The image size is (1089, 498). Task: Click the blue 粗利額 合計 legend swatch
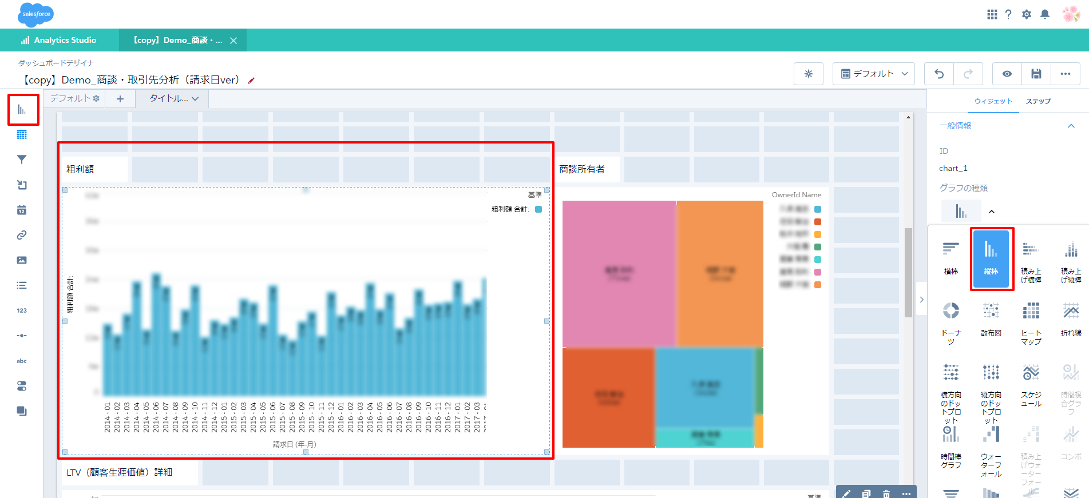pos(538,209)
